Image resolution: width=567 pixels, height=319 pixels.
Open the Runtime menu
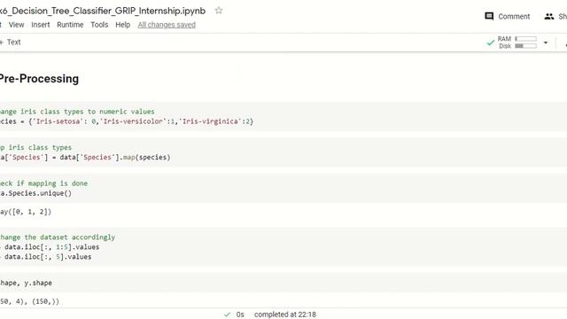[70, 25]
